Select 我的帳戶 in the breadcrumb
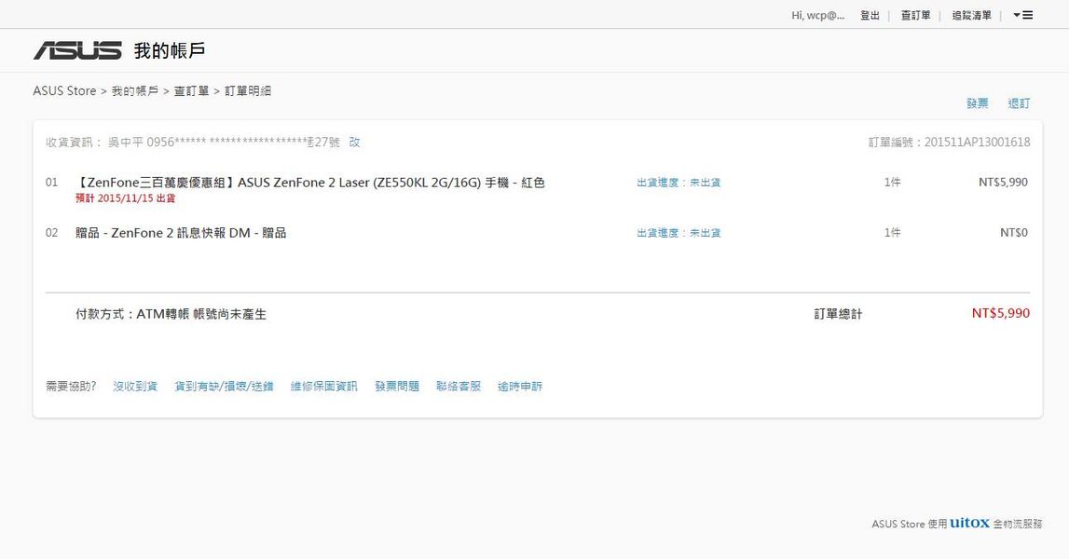The image size is (1069, 559). pyautogui.click(x=134, y=91)
